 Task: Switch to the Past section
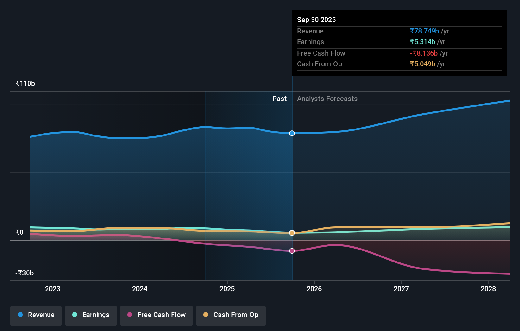click(279, 99)
